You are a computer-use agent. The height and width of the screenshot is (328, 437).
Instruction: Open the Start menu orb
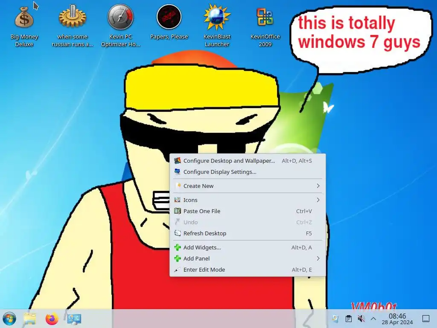coord(9,319)
